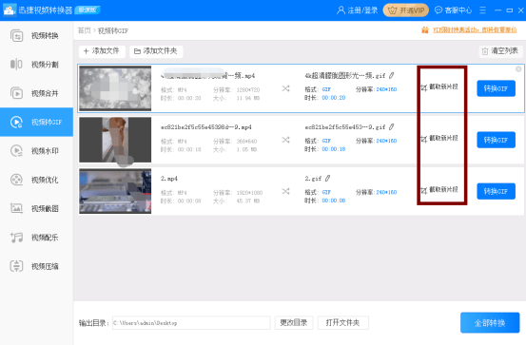Click the VIP promotion link
Screen dimensions: 526x345
pos(475,30)
